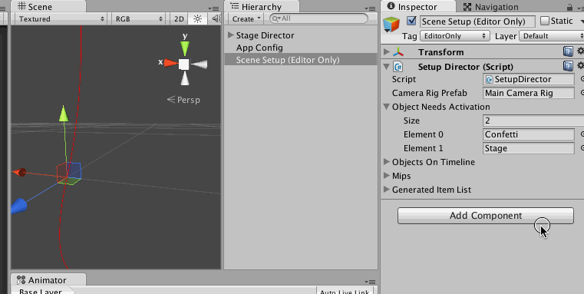Open the Layer dropdown Default
Viewport: 584px width, 294px height.
(553, 36)
